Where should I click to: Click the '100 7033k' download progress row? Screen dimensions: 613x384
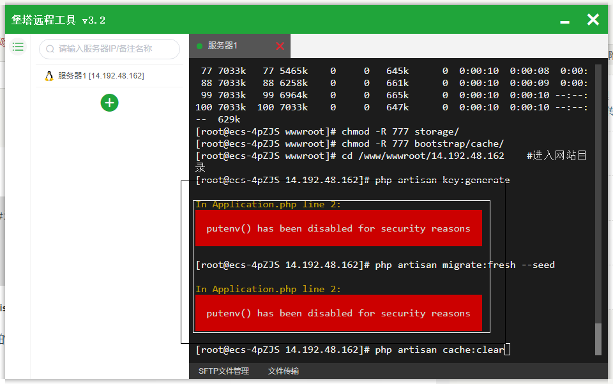coord(391,107)
